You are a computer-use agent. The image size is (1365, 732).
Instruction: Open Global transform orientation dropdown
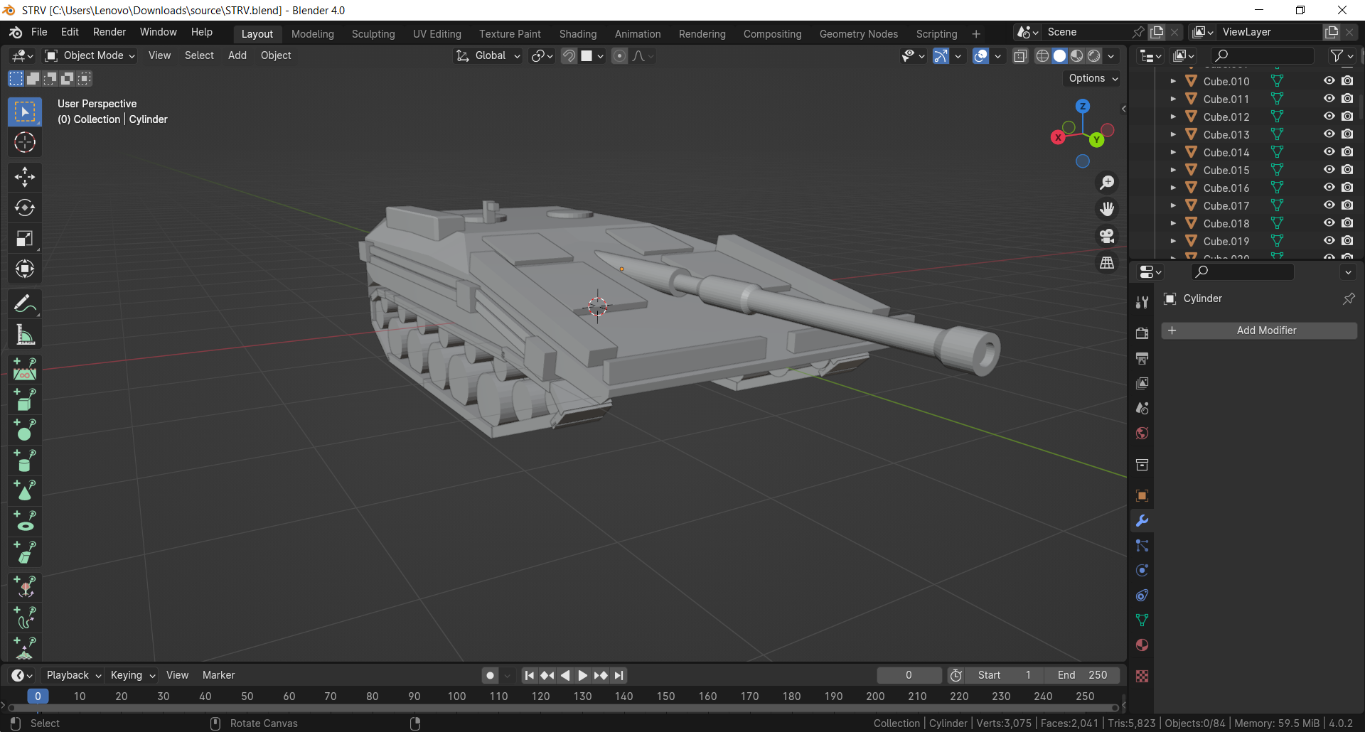tap(488, 55)
